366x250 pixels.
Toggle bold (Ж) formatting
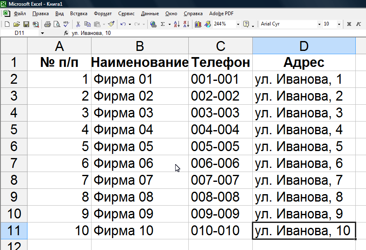coord(349,24)
